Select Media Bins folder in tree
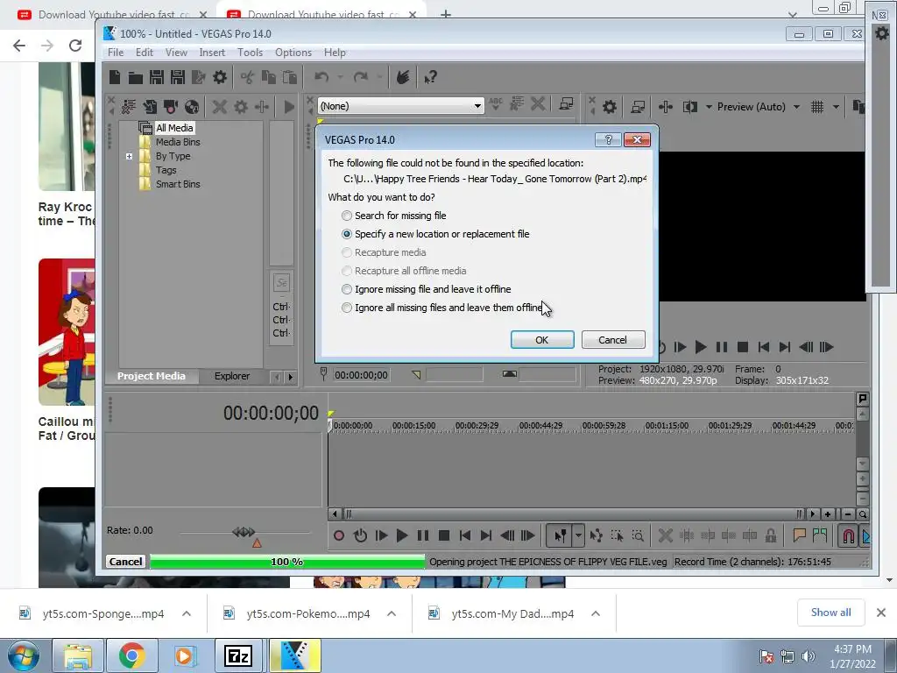 coord(178,142)
